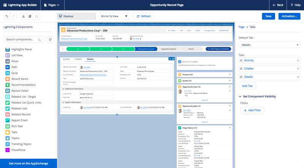Open the Desktop form factor selector
The image size is (304, 168).
pos(76,16)
